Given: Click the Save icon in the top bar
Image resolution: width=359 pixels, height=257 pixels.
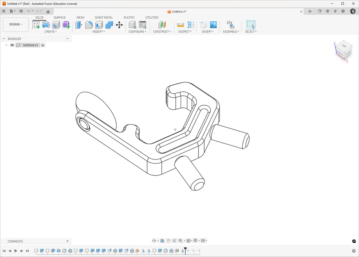Looking at the screenshot, I should coord(21,11).
